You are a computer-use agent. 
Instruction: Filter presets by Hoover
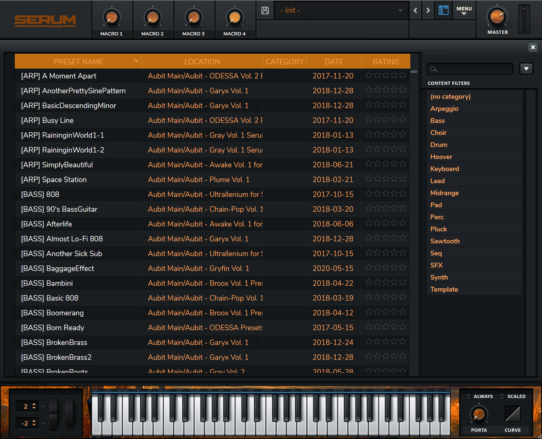474,157
